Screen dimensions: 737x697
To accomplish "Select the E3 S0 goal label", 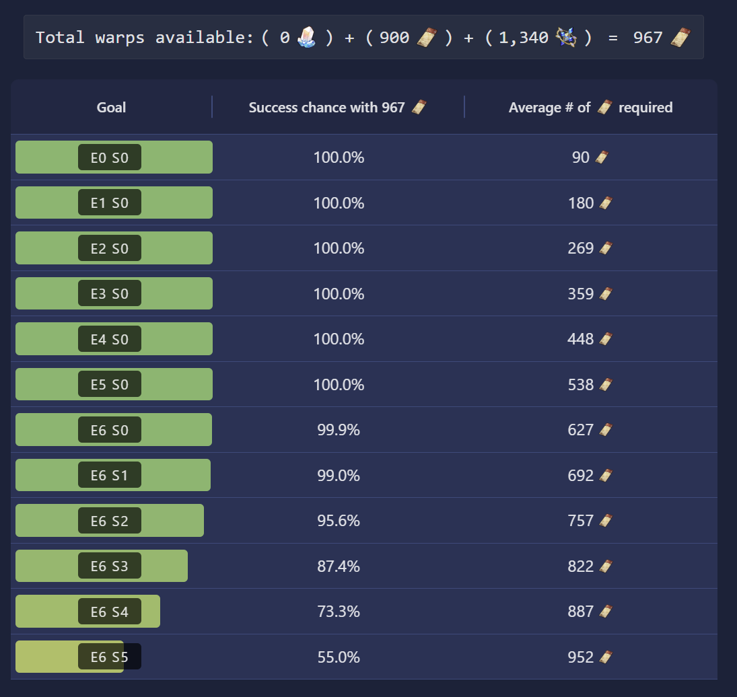I will 110,293.
